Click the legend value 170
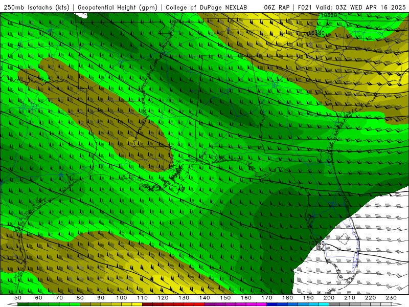This screenshot has height=307, width=409. (267, 298)
